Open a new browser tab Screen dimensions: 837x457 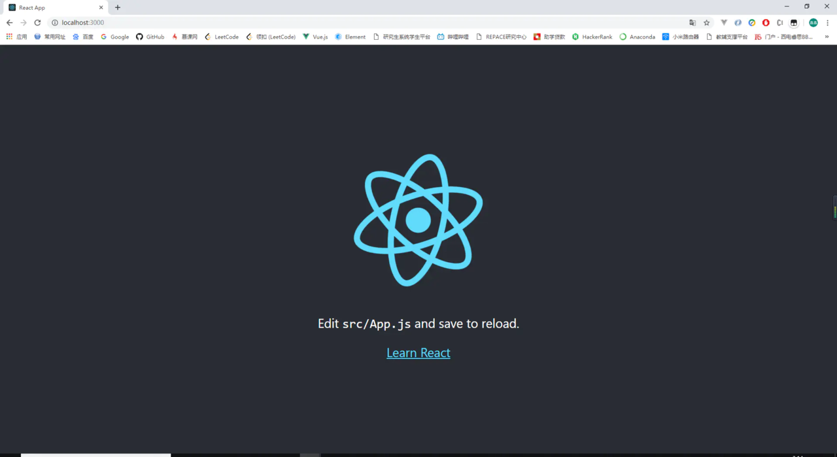pos(118,7)
